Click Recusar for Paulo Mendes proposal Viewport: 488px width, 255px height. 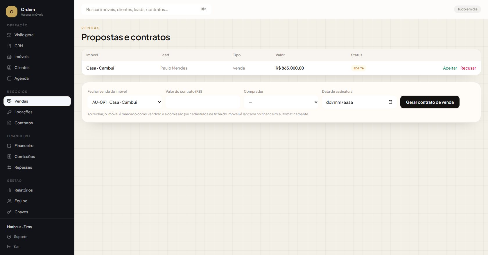pos(468,68)
